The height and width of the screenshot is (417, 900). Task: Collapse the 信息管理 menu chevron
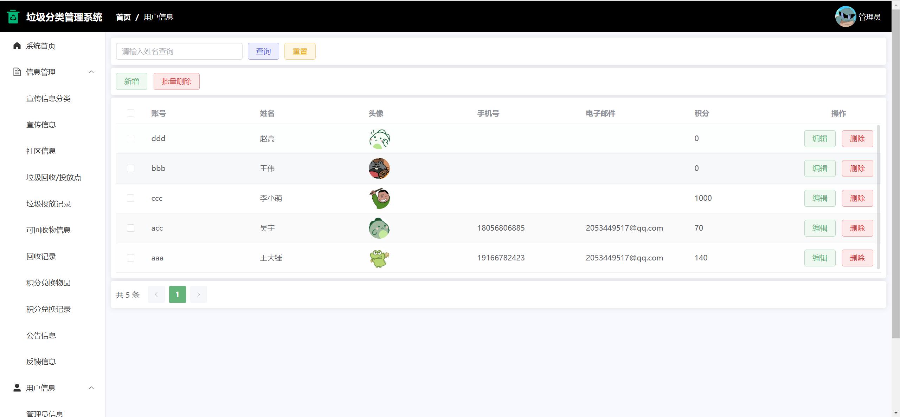91,72
